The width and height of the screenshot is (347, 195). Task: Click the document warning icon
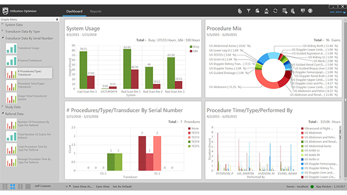[x=293, y=11]
